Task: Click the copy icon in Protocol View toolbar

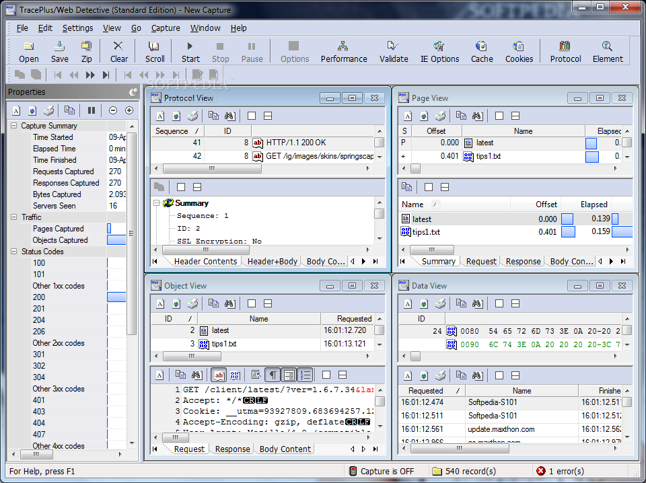Action: point(213,116)
